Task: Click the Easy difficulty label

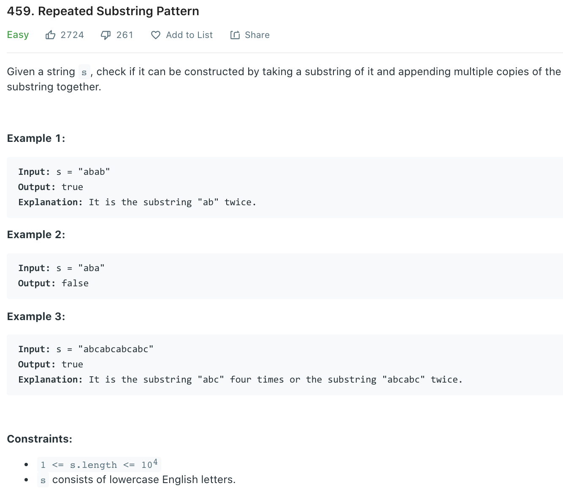Action: pyautogui.click(x=18, y=35)
